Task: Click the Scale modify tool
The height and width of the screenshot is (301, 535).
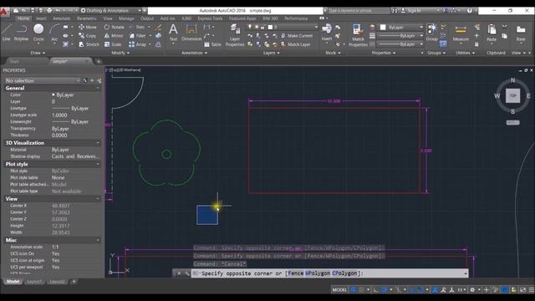Action: tap(113, 44)
